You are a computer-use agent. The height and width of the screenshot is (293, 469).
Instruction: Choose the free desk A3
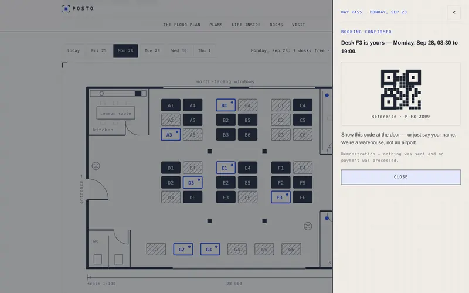click(171, 135)
